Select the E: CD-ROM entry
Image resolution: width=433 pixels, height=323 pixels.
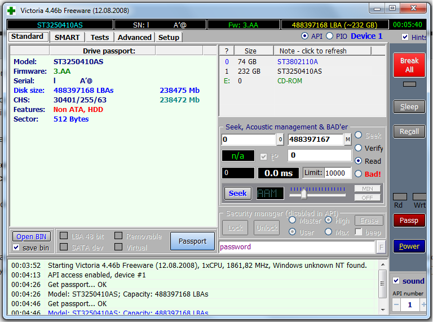point(302,81)
